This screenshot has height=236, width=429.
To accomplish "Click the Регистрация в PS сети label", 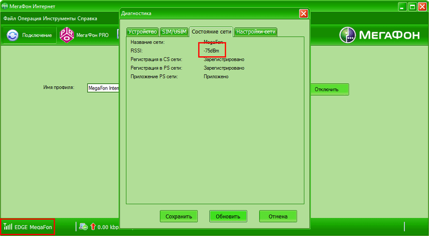I will click(156, 68).
